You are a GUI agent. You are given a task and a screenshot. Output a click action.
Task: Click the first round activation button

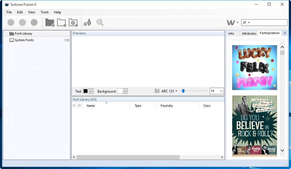coord(11,23)
